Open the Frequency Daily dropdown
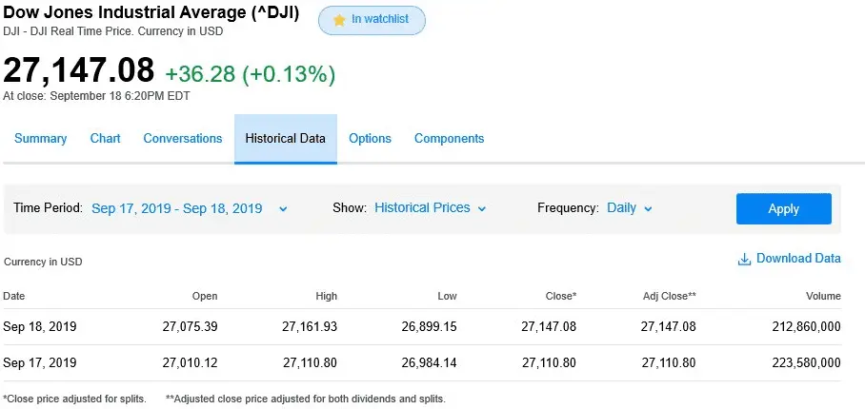 tap(629, 208)
